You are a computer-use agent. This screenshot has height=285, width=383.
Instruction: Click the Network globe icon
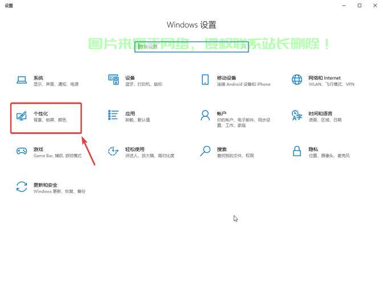coord(297,80)
